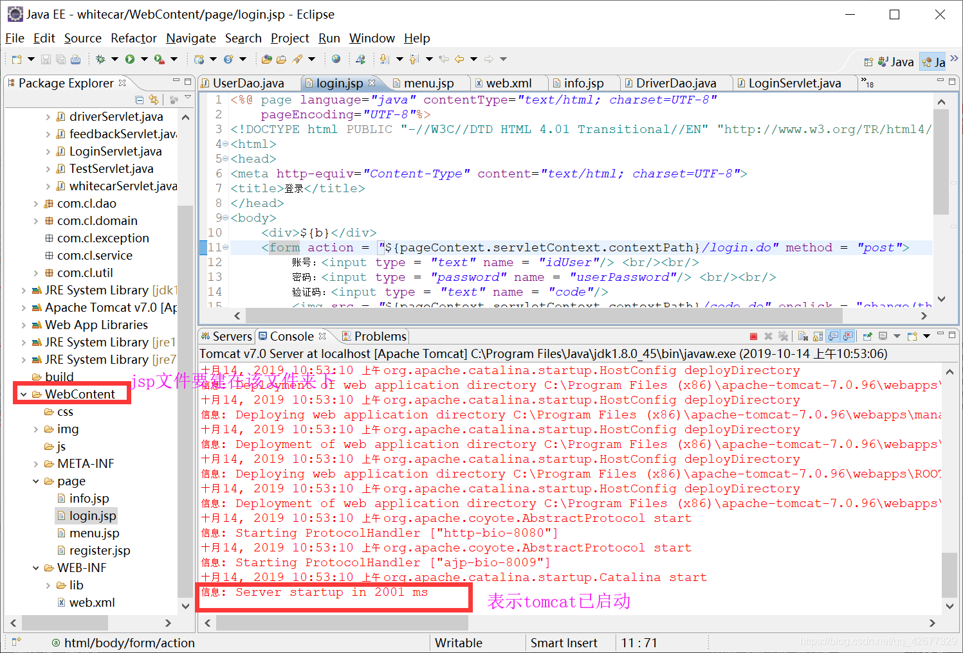Expand the lib folder
This screenshot has height=653, width=963.
48,585
